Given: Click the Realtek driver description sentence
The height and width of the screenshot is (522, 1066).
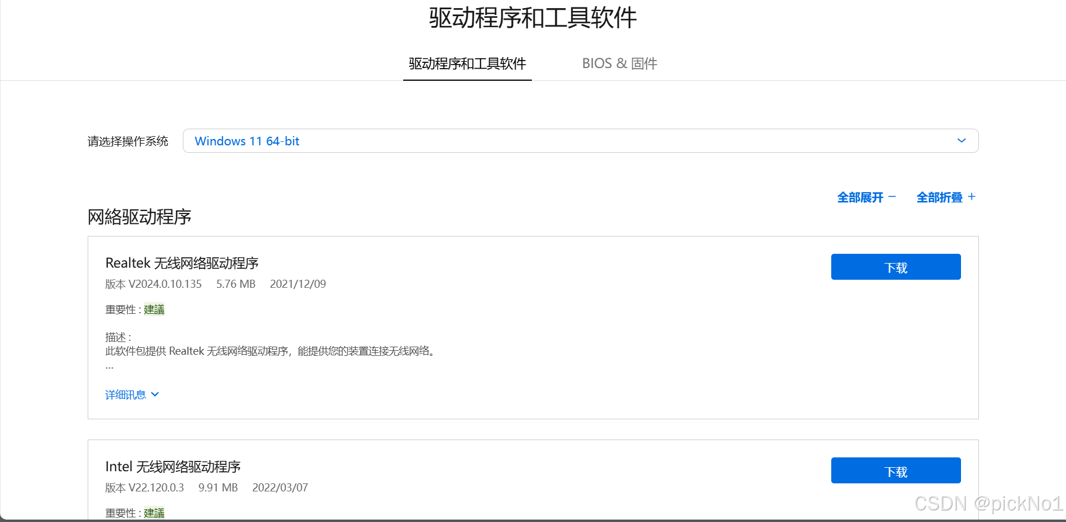Looking at the screenshot, I should pyautogui.click(x=271, y=351).
